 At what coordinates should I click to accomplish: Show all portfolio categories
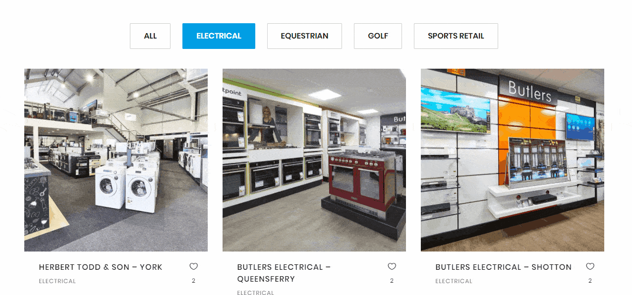point(150,36)
